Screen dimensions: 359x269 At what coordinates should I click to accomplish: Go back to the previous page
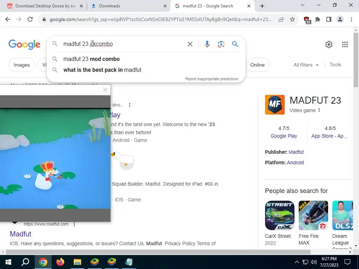(x=8, y=20)
